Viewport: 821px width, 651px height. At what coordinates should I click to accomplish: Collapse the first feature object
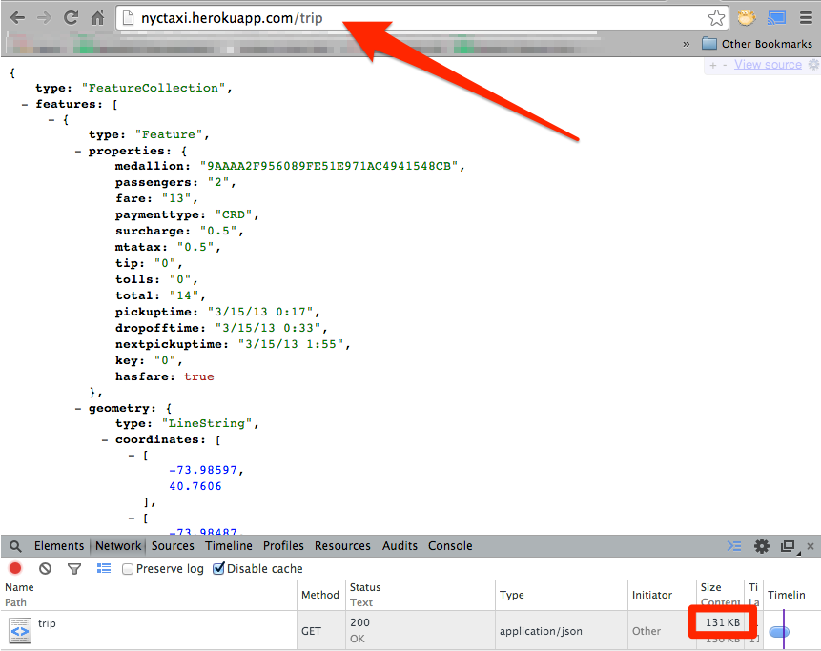51,120
